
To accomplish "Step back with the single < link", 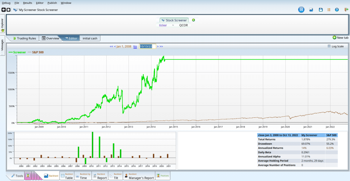I will tap(115, 46).
